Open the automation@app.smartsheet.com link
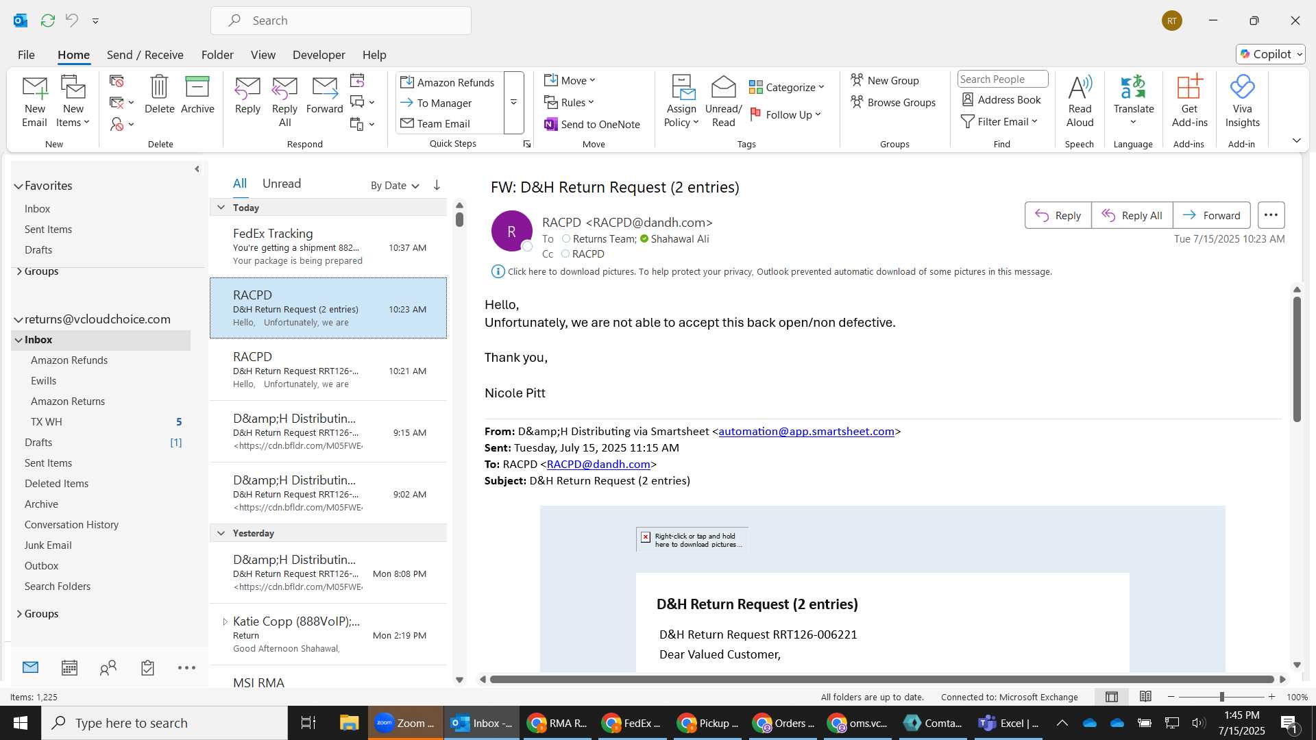 [806, 432]
